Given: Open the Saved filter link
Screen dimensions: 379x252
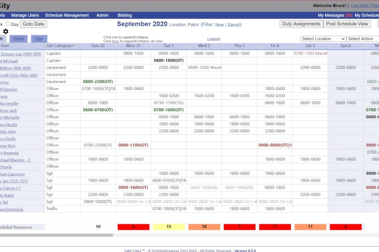Looking at the screenshot, I should 233,24.
